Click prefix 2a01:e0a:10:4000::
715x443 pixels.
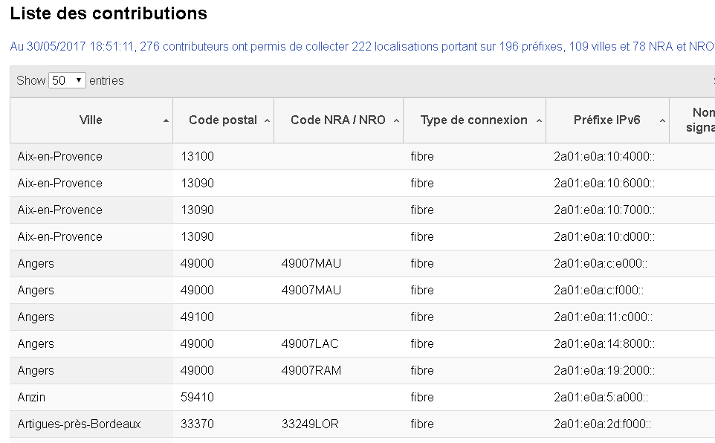604,156
